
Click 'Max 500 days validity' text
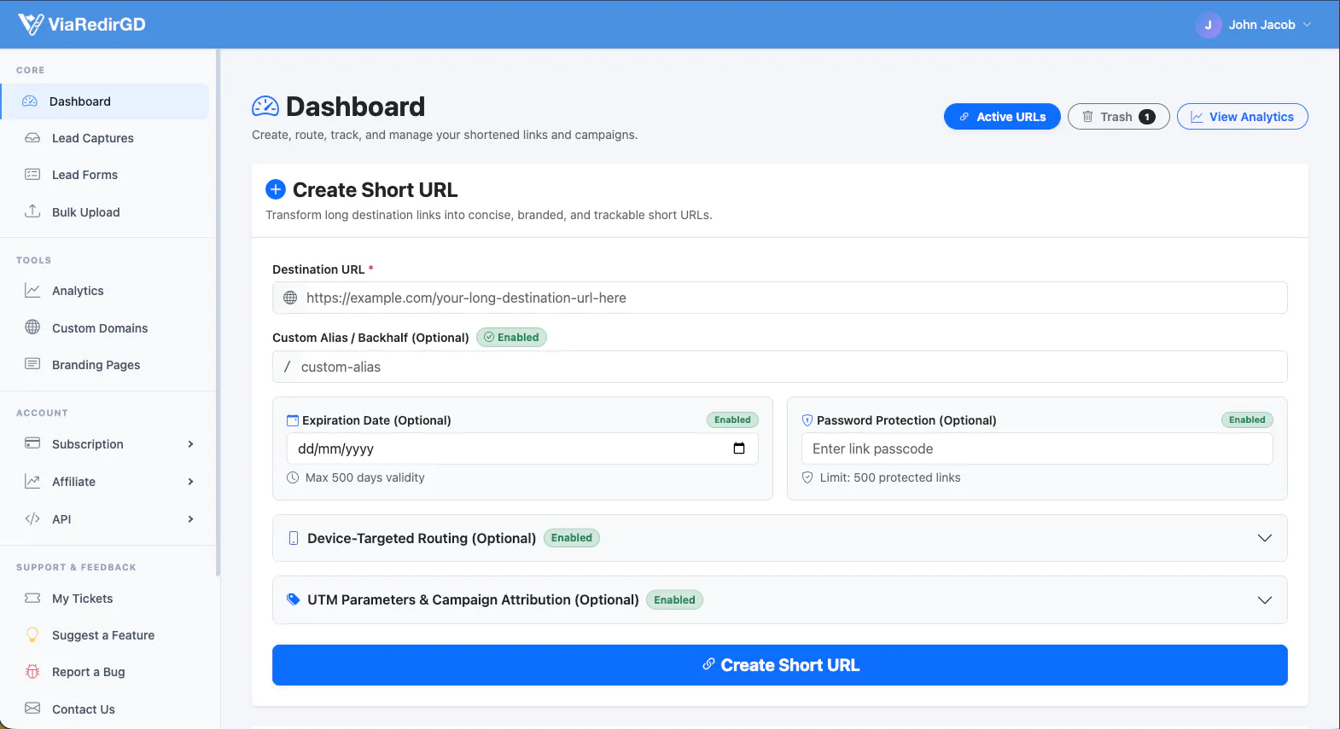(364, 477)
